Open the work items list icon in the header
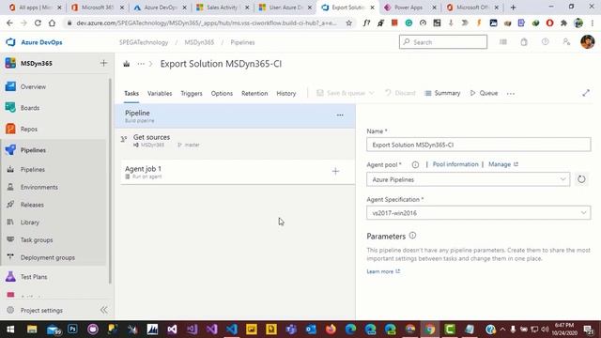 click(x=503, y=42)
